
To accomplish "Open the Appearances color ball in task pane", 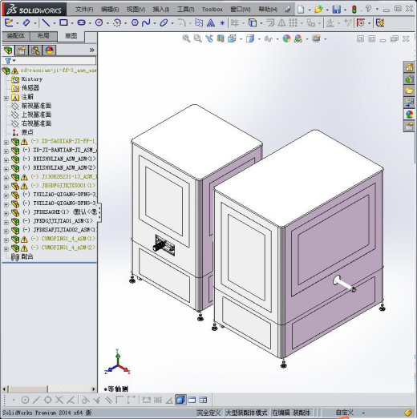I will 409,114.
